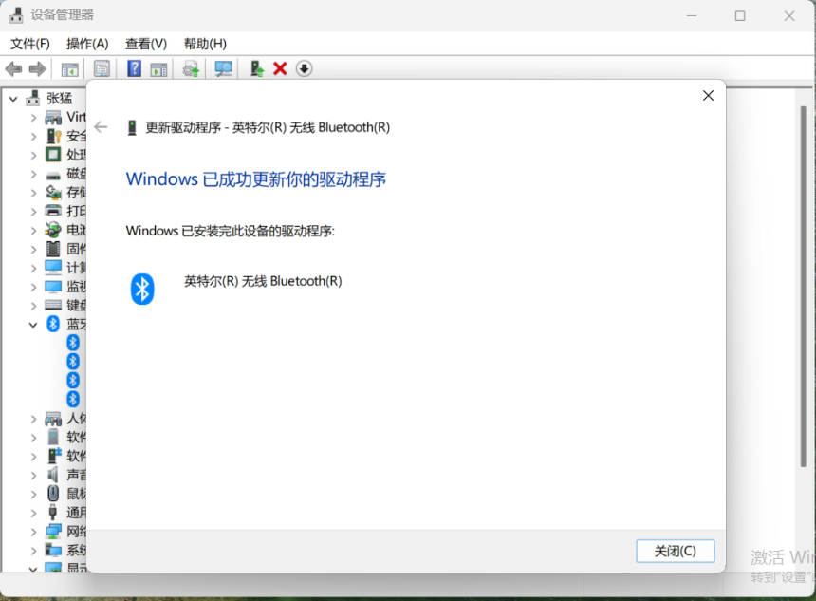Open the 文件(F) menu
The width and height of the screenshot is (816, 601).
coord(29,44)
